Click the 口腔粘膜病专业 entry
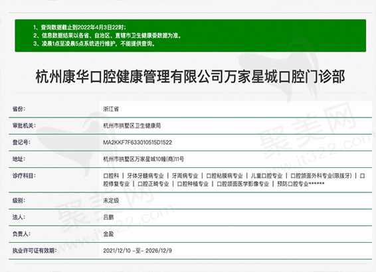Image resolution: width=376 pixels, height=272 pixels. point(225,176)
